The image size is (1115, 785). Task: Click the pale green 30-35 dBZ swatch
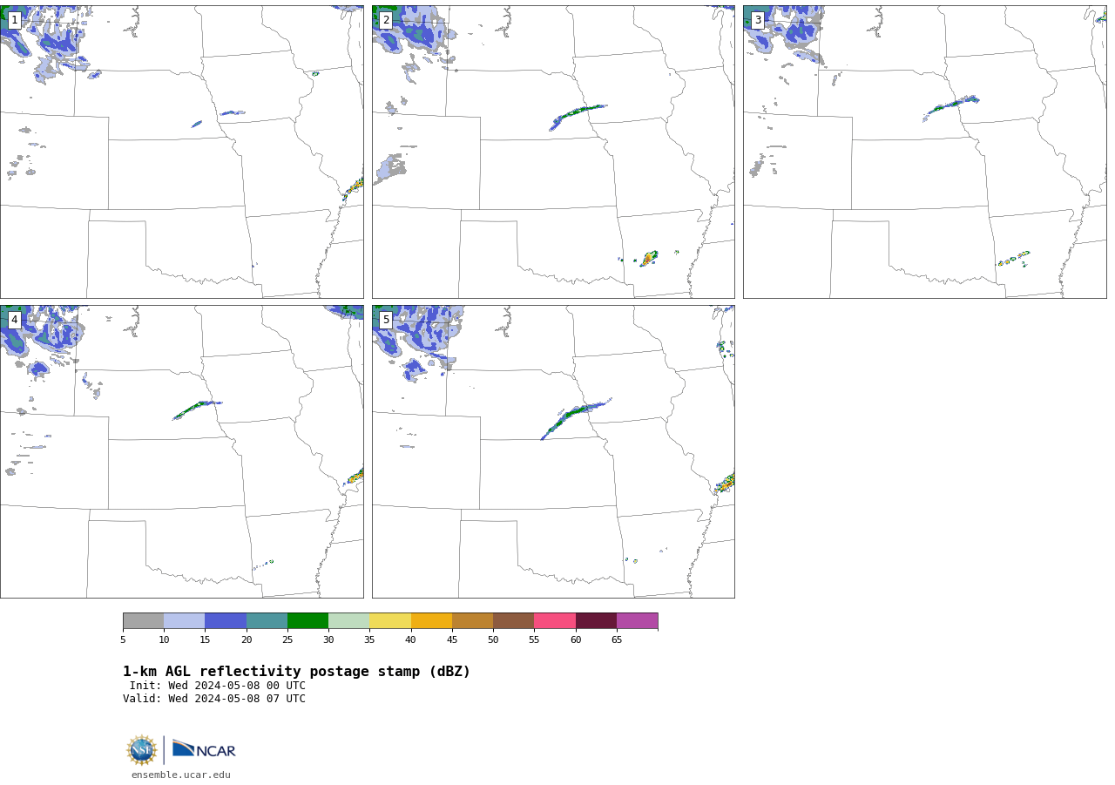[349, 621]
